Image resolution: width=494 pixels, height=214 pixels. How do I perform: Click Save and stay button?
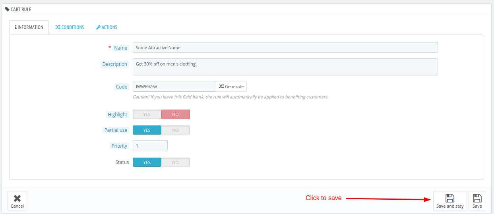click(450, 201)
